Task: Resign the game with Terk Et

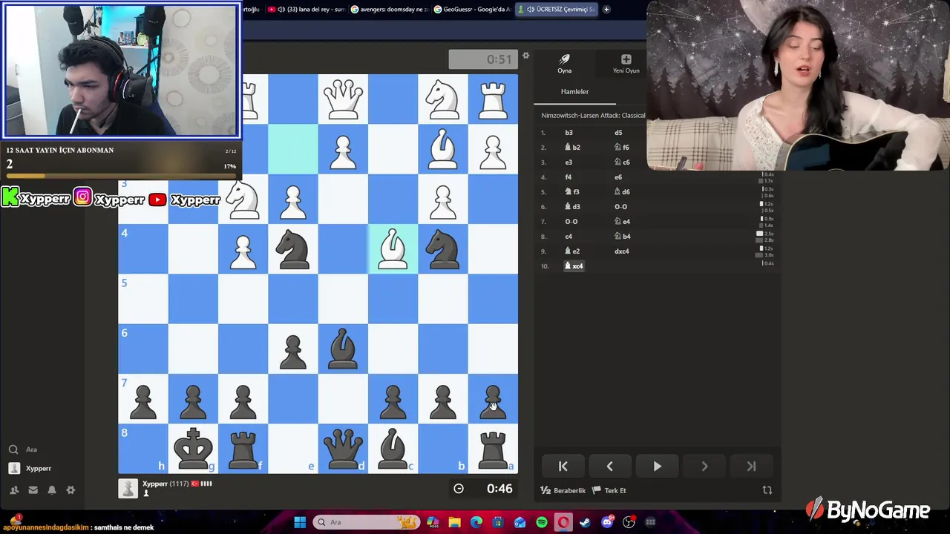Action: point(609,490)
